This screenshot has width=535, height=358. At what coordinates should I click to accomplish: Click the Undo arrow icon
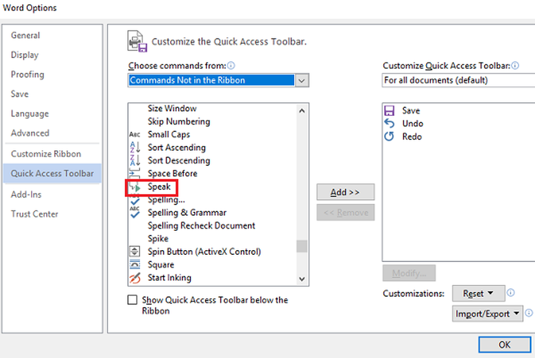pyautogui.click(x=389, y=123)
